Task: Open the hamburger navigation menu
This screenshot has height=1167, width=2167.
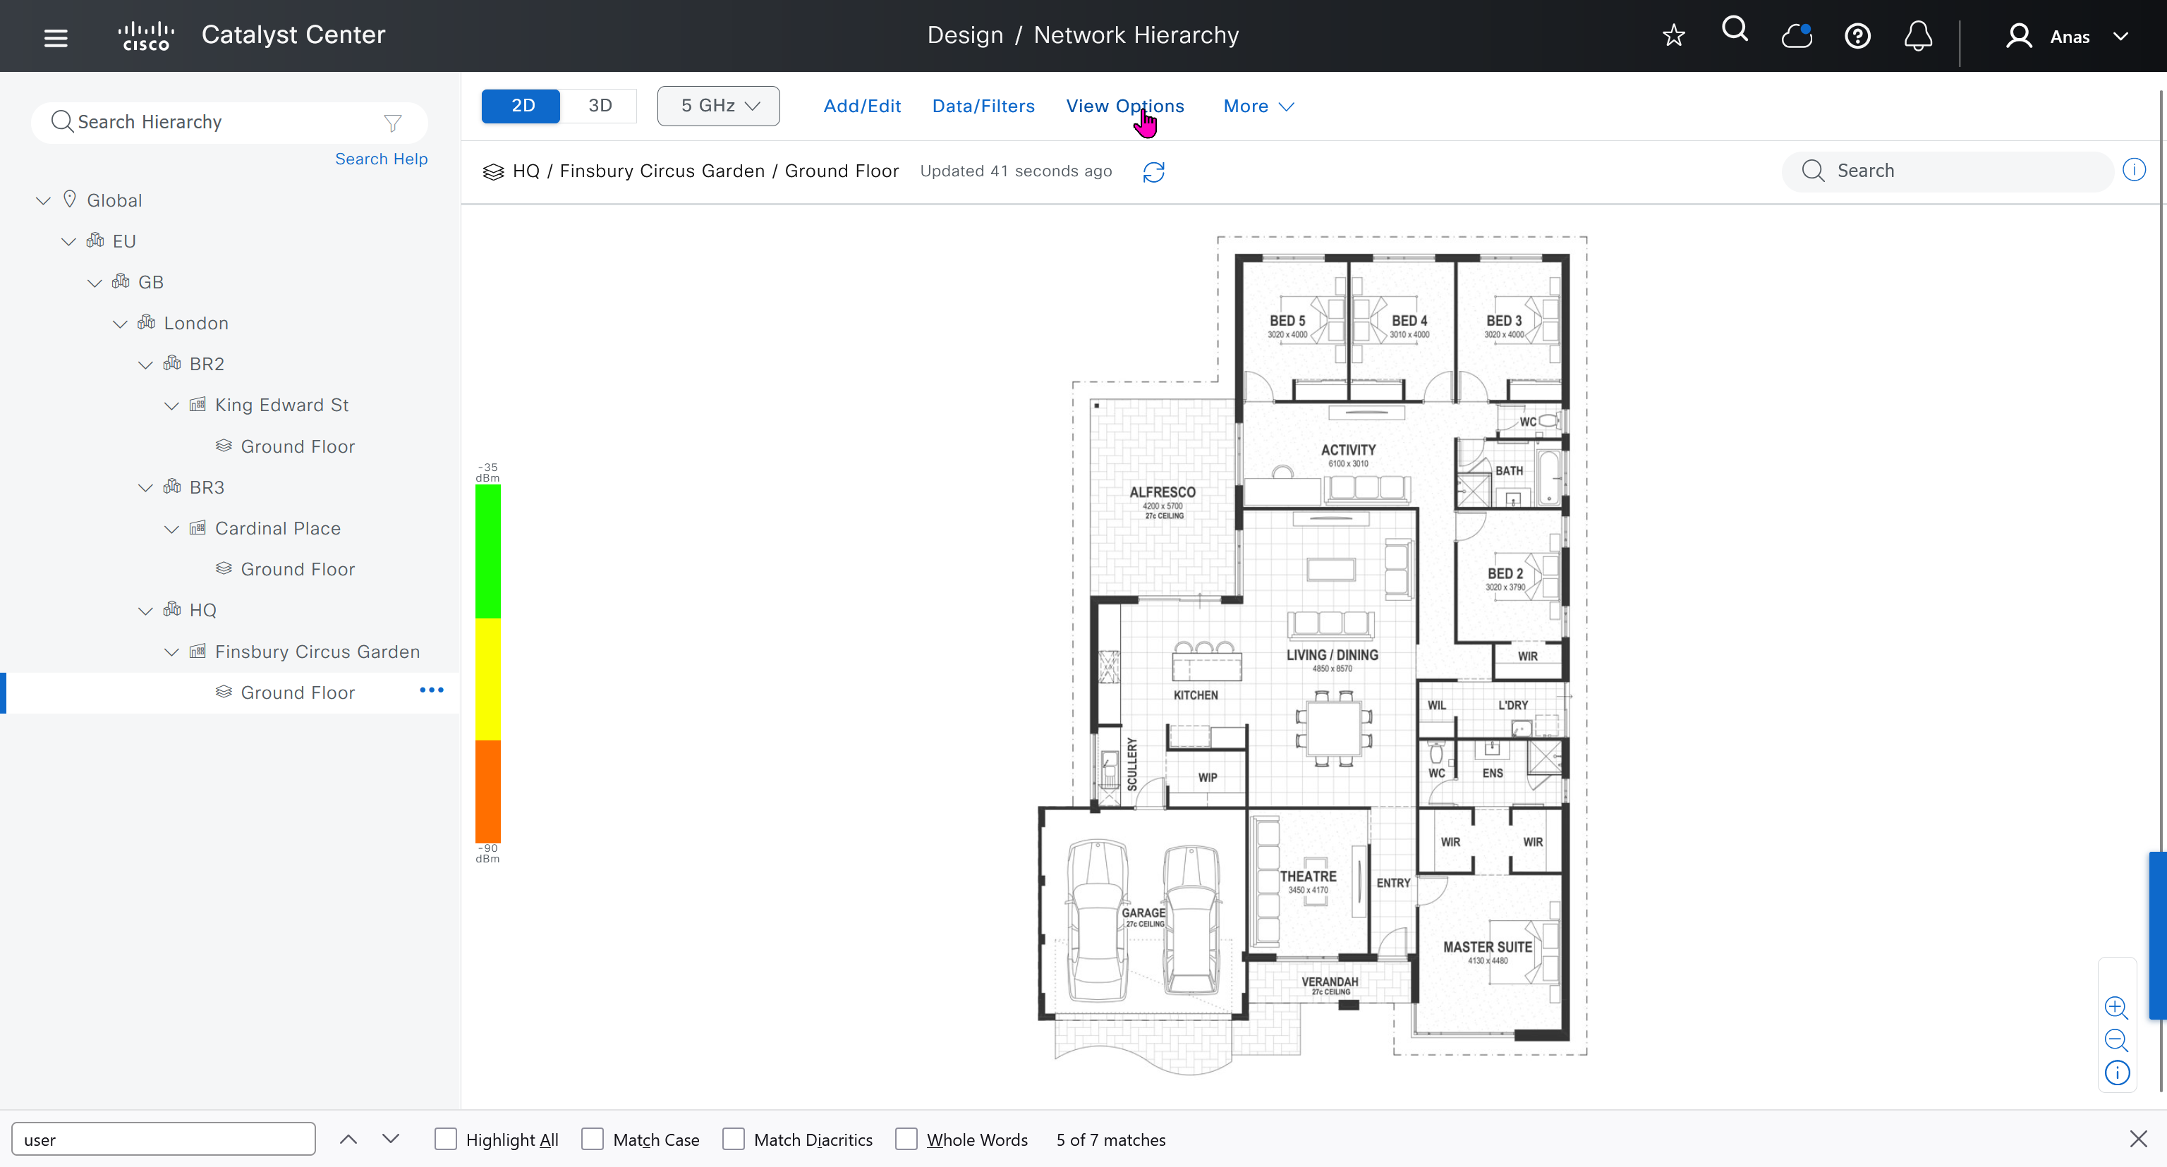Action: click(56, 37)
